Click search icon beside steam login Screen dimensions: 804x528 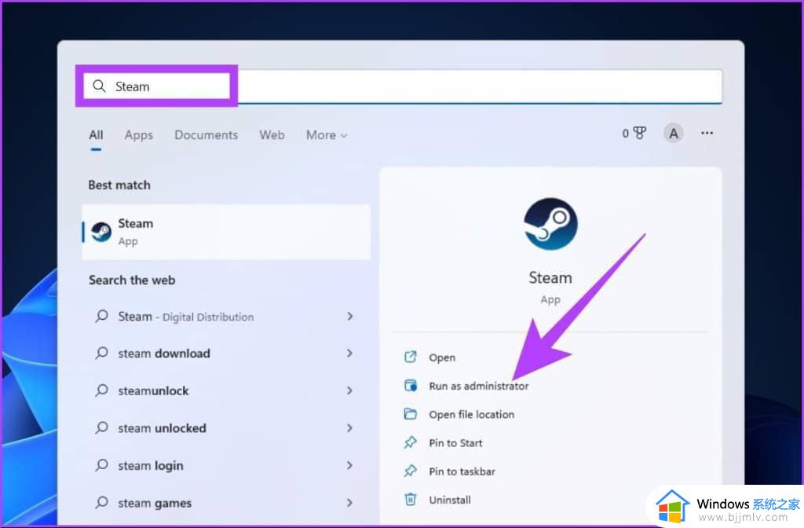pos(101,465)
